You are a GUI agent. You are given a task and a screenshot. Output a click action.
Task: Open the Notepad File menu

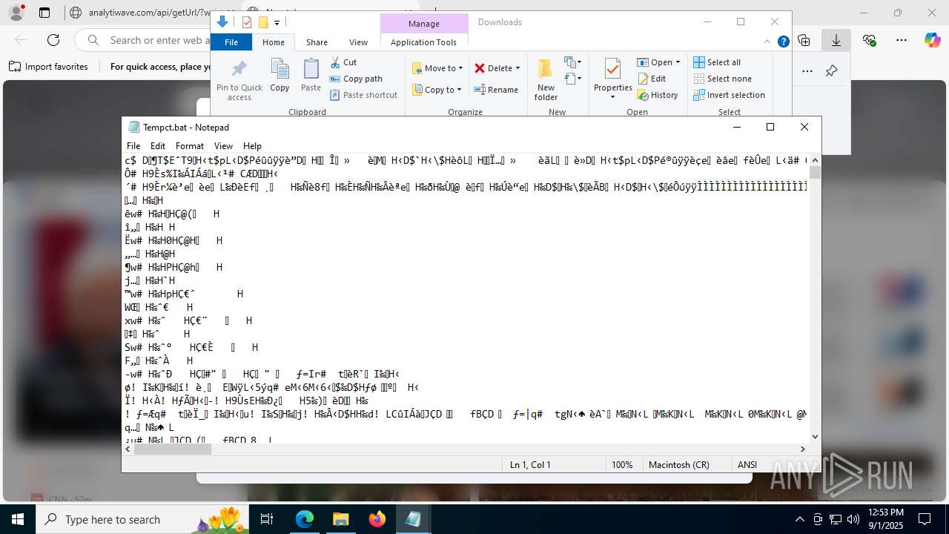coord(133,146)
